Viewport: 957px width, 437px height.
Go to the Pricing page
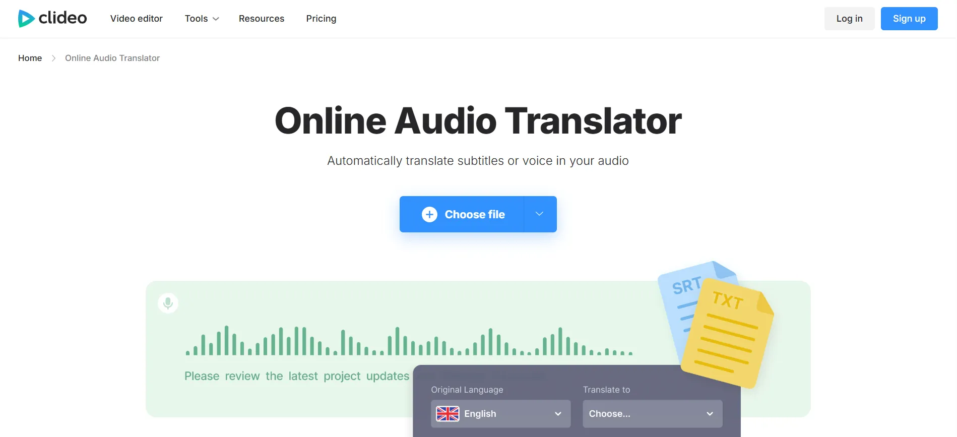point(321,19)
